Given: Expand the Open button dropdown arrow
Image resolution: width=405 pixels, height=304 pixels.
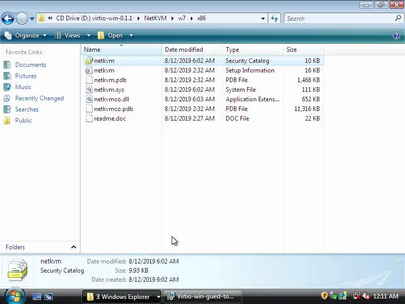Looking at the screenshot, I should pos(131,35).
